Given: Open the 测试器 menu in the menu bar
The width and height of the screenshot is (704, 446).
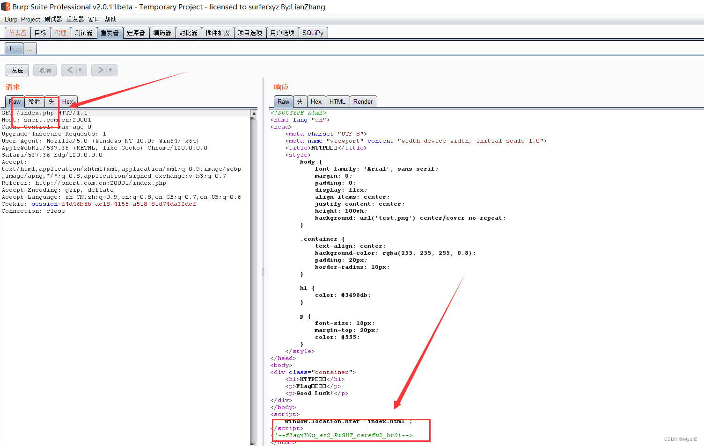Looking at the screenshot, I should pyautogui.click(x=53, y=19).
